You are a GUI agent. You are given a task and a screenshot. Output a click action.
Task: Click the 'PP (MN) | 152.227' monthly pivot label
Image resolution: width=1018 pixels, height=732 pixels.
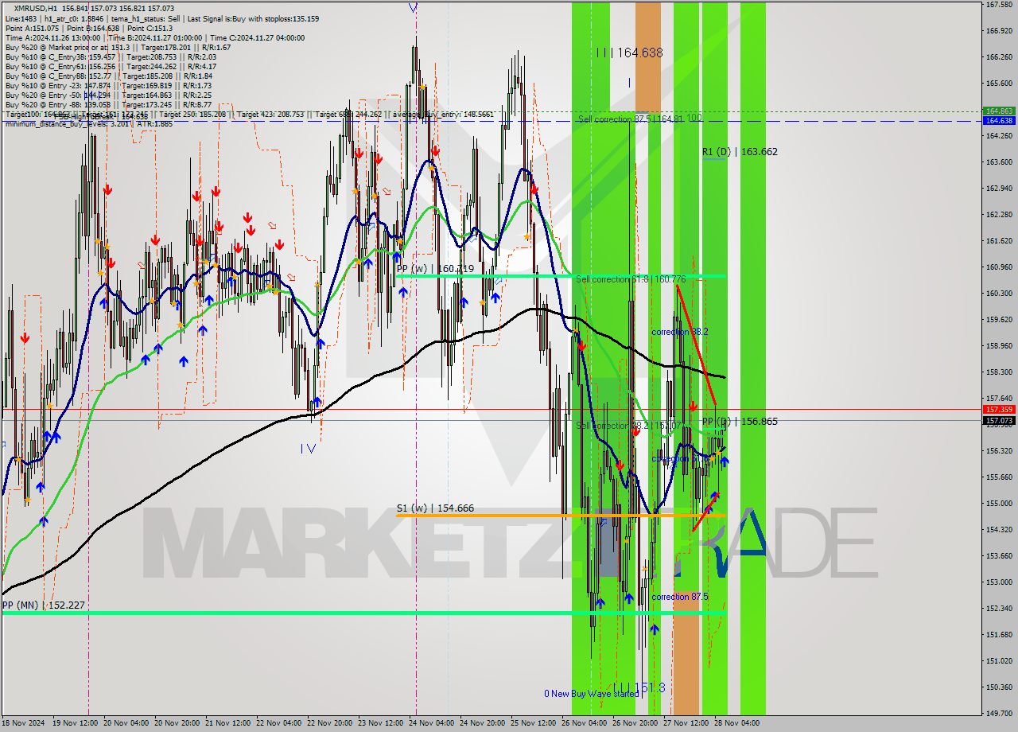43,605
